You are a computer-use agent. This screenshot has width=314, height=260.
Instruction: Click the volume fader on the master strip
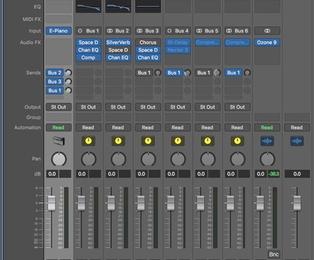(x=297, y=203)
